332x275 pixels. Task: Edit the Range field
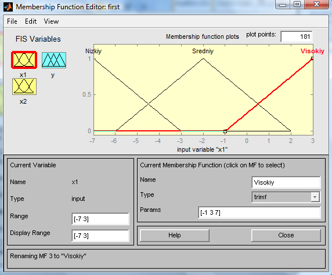click(100, 219)
